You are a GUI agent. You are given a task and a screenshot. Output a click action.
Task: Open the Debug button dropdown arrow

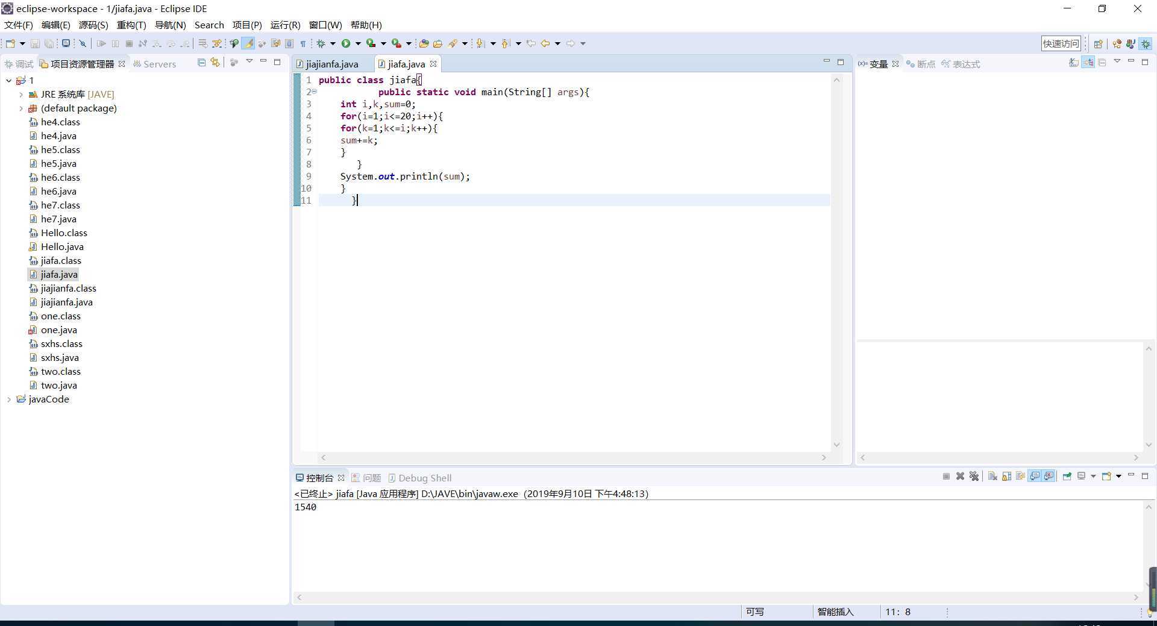[x=333, y=43]
